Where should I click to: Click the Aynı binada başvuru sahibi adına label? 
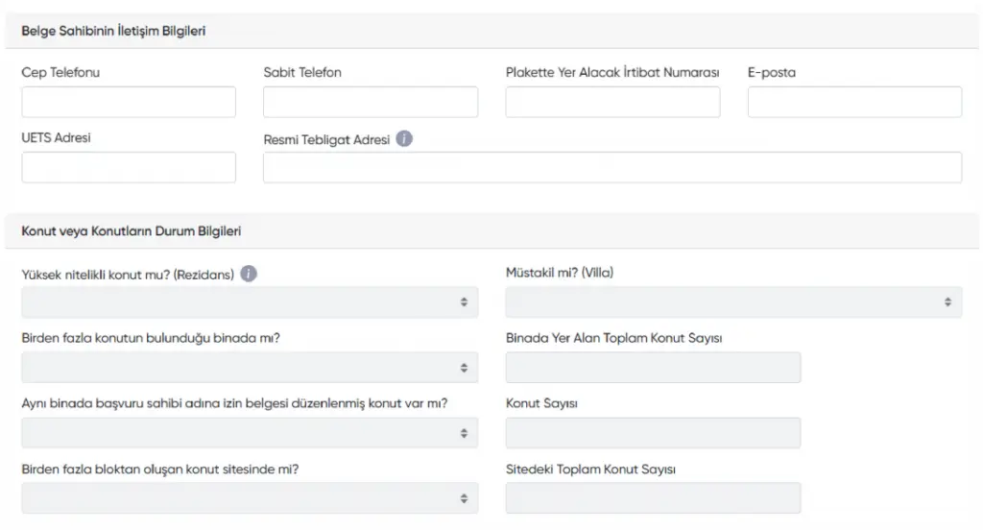pos(234,403)
